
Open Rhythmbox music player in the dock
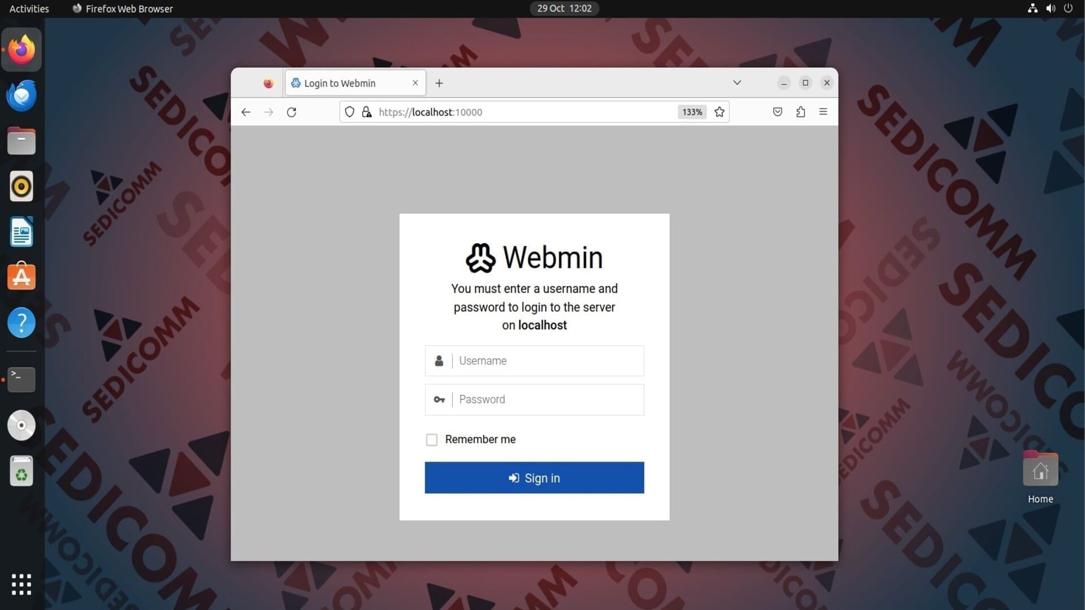point(21,186)
